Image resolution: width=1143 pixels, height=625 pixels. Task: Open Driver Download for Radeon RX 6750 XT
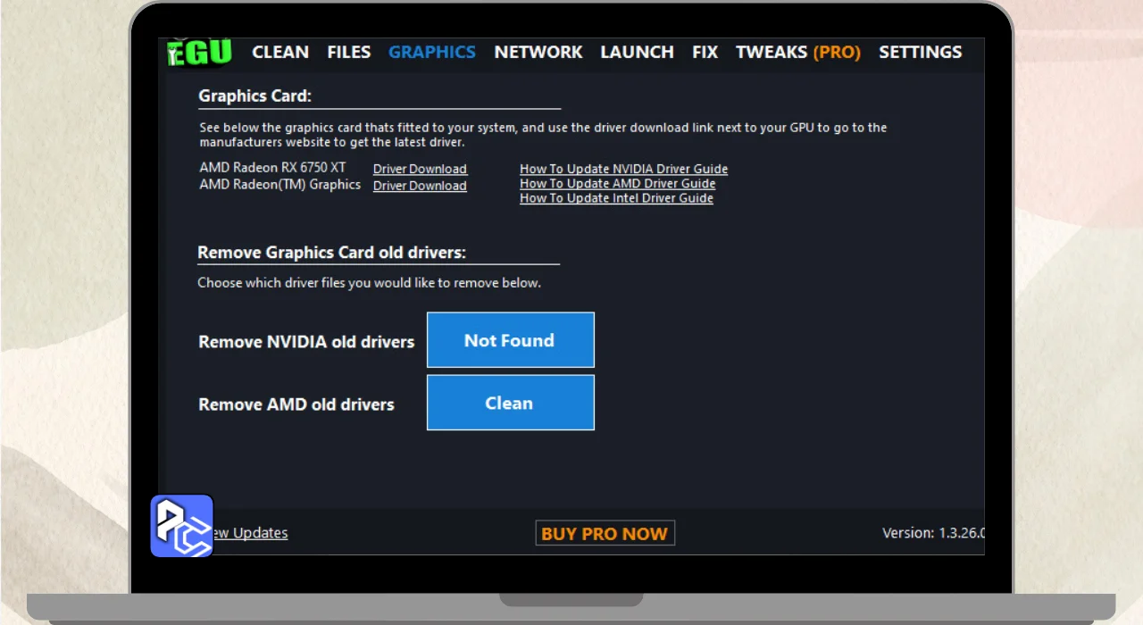pos(420,169)
